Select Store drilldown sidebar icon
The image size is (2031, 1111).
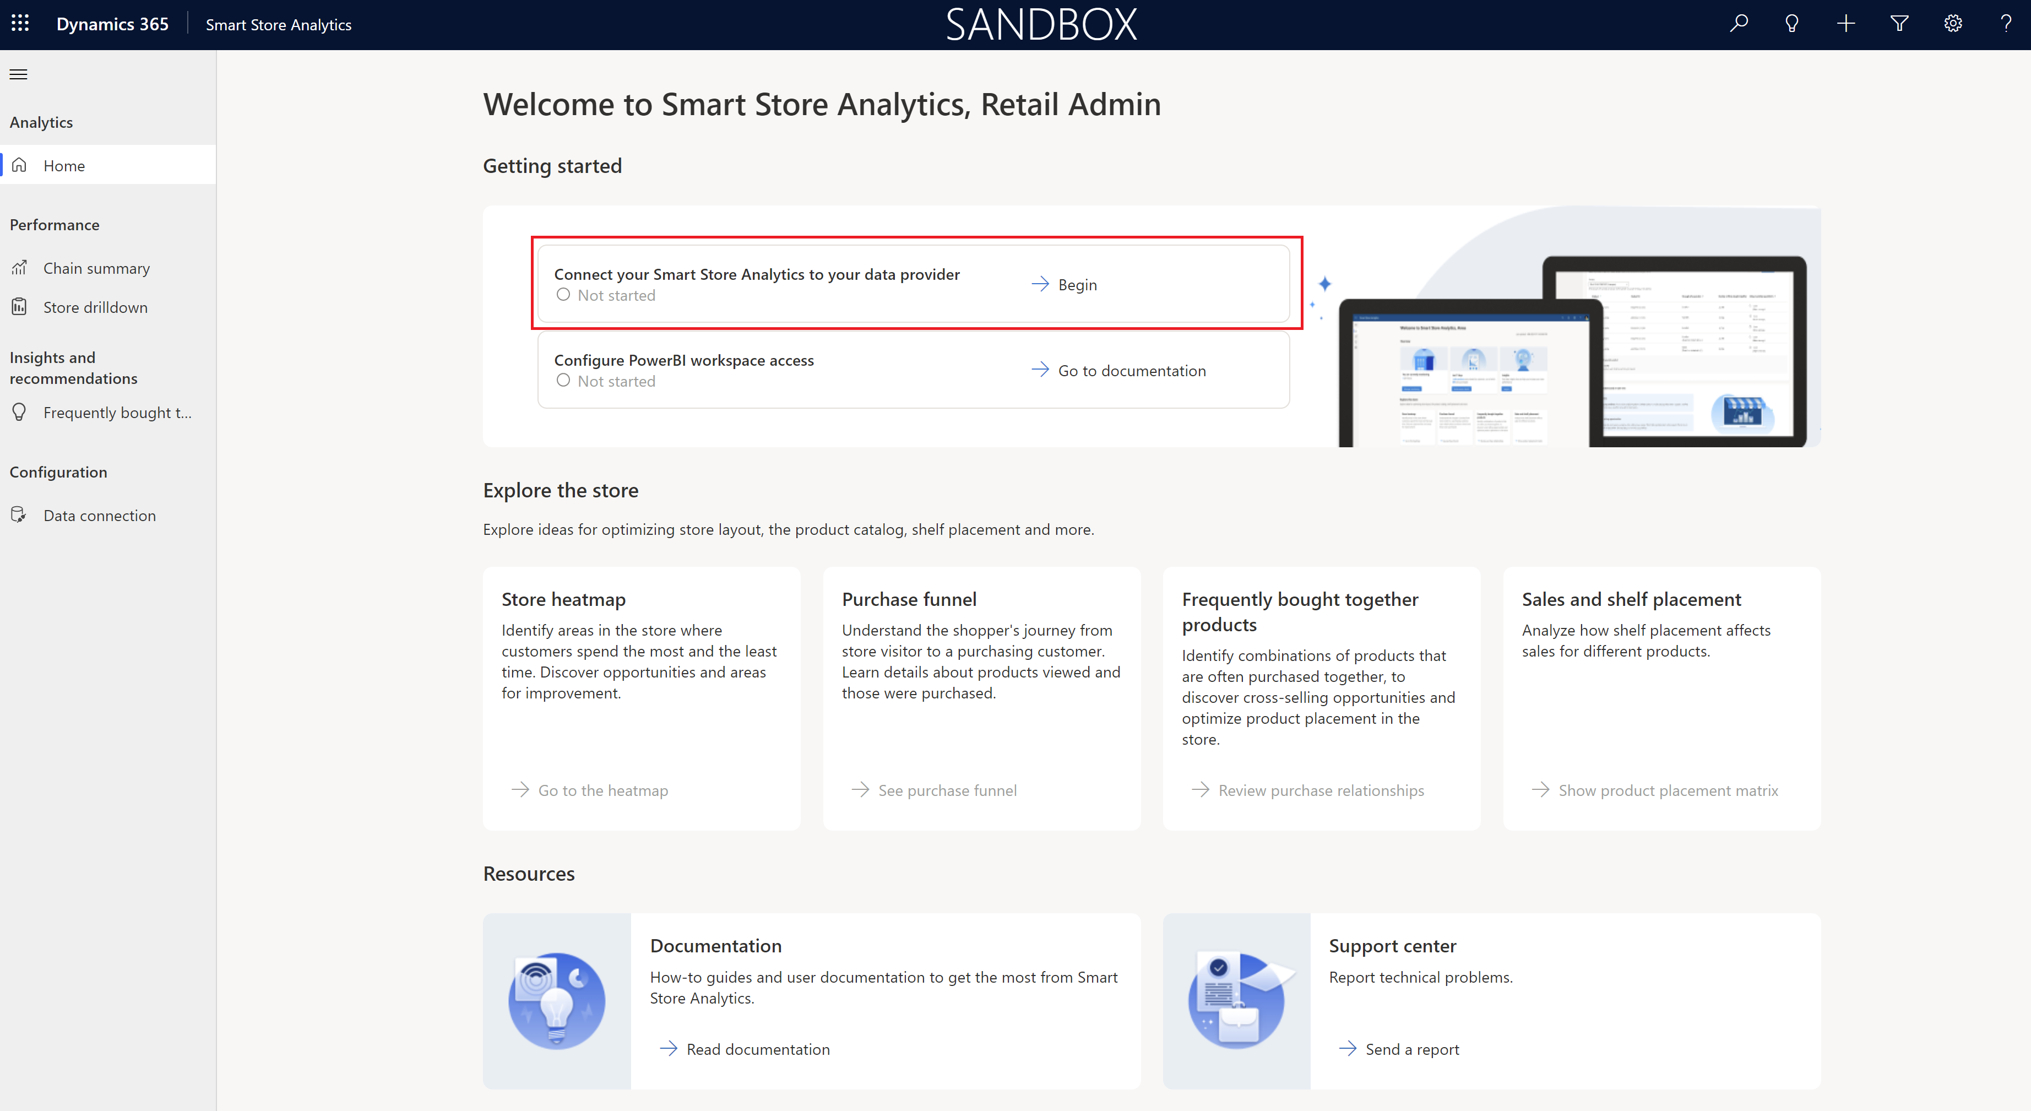[x=19, y=306]
